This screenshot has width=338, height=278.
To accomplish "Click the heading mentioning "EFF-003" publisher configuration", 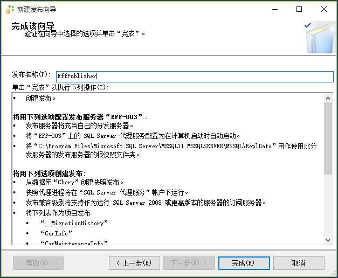I will pyautogui.click(x=80, y=117).
